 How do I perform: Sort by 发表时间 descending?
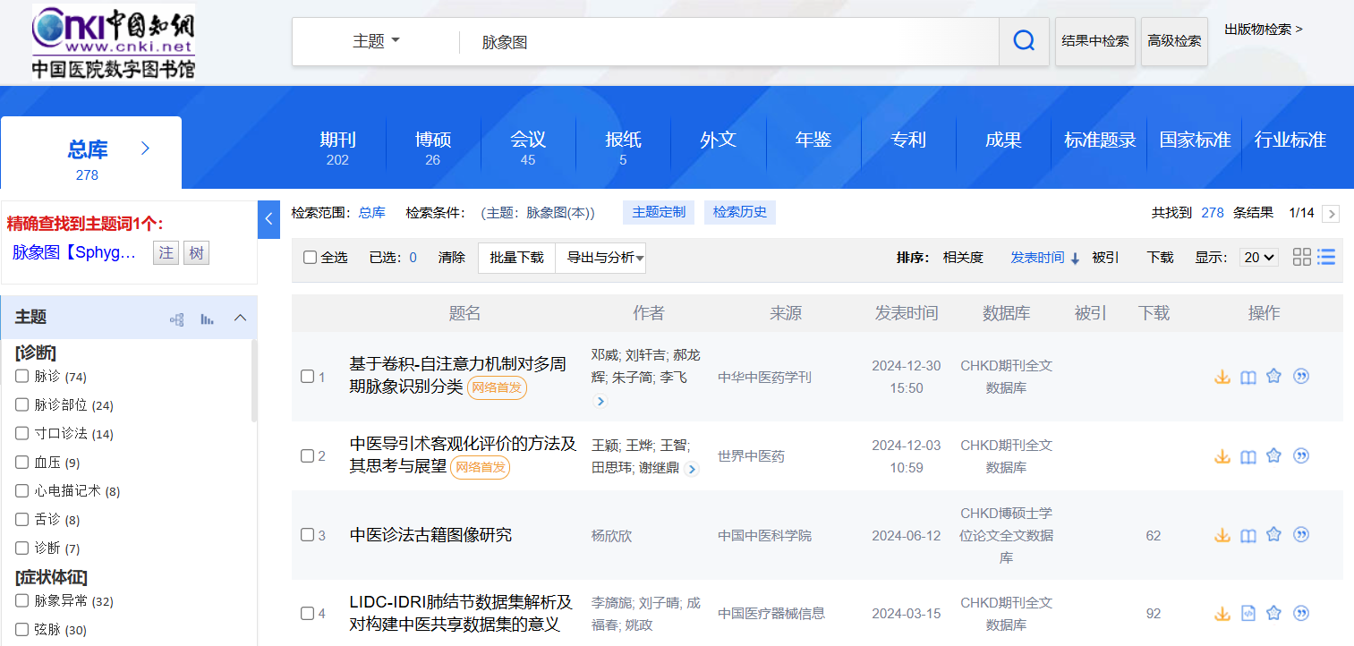tap(1045, 258)
